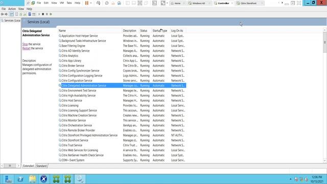The image size is (327, 184).
Task: Switch to the Standard view tab
Action: pyautogui.click(x=41, y=166)
